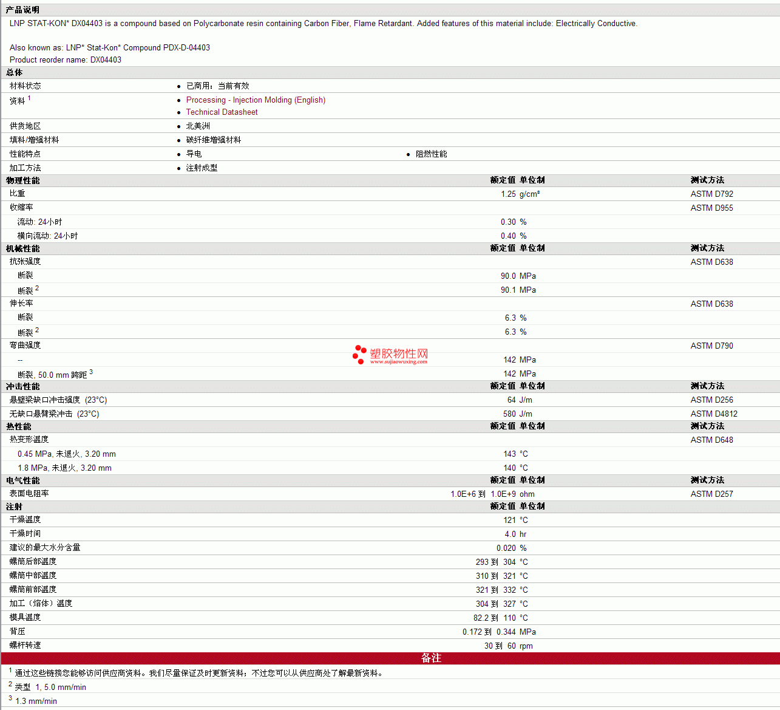Click the ASTM D790 flexural test method
This screenshot has height=710, width=780.
pyautogui.click(x=711, y=346)
